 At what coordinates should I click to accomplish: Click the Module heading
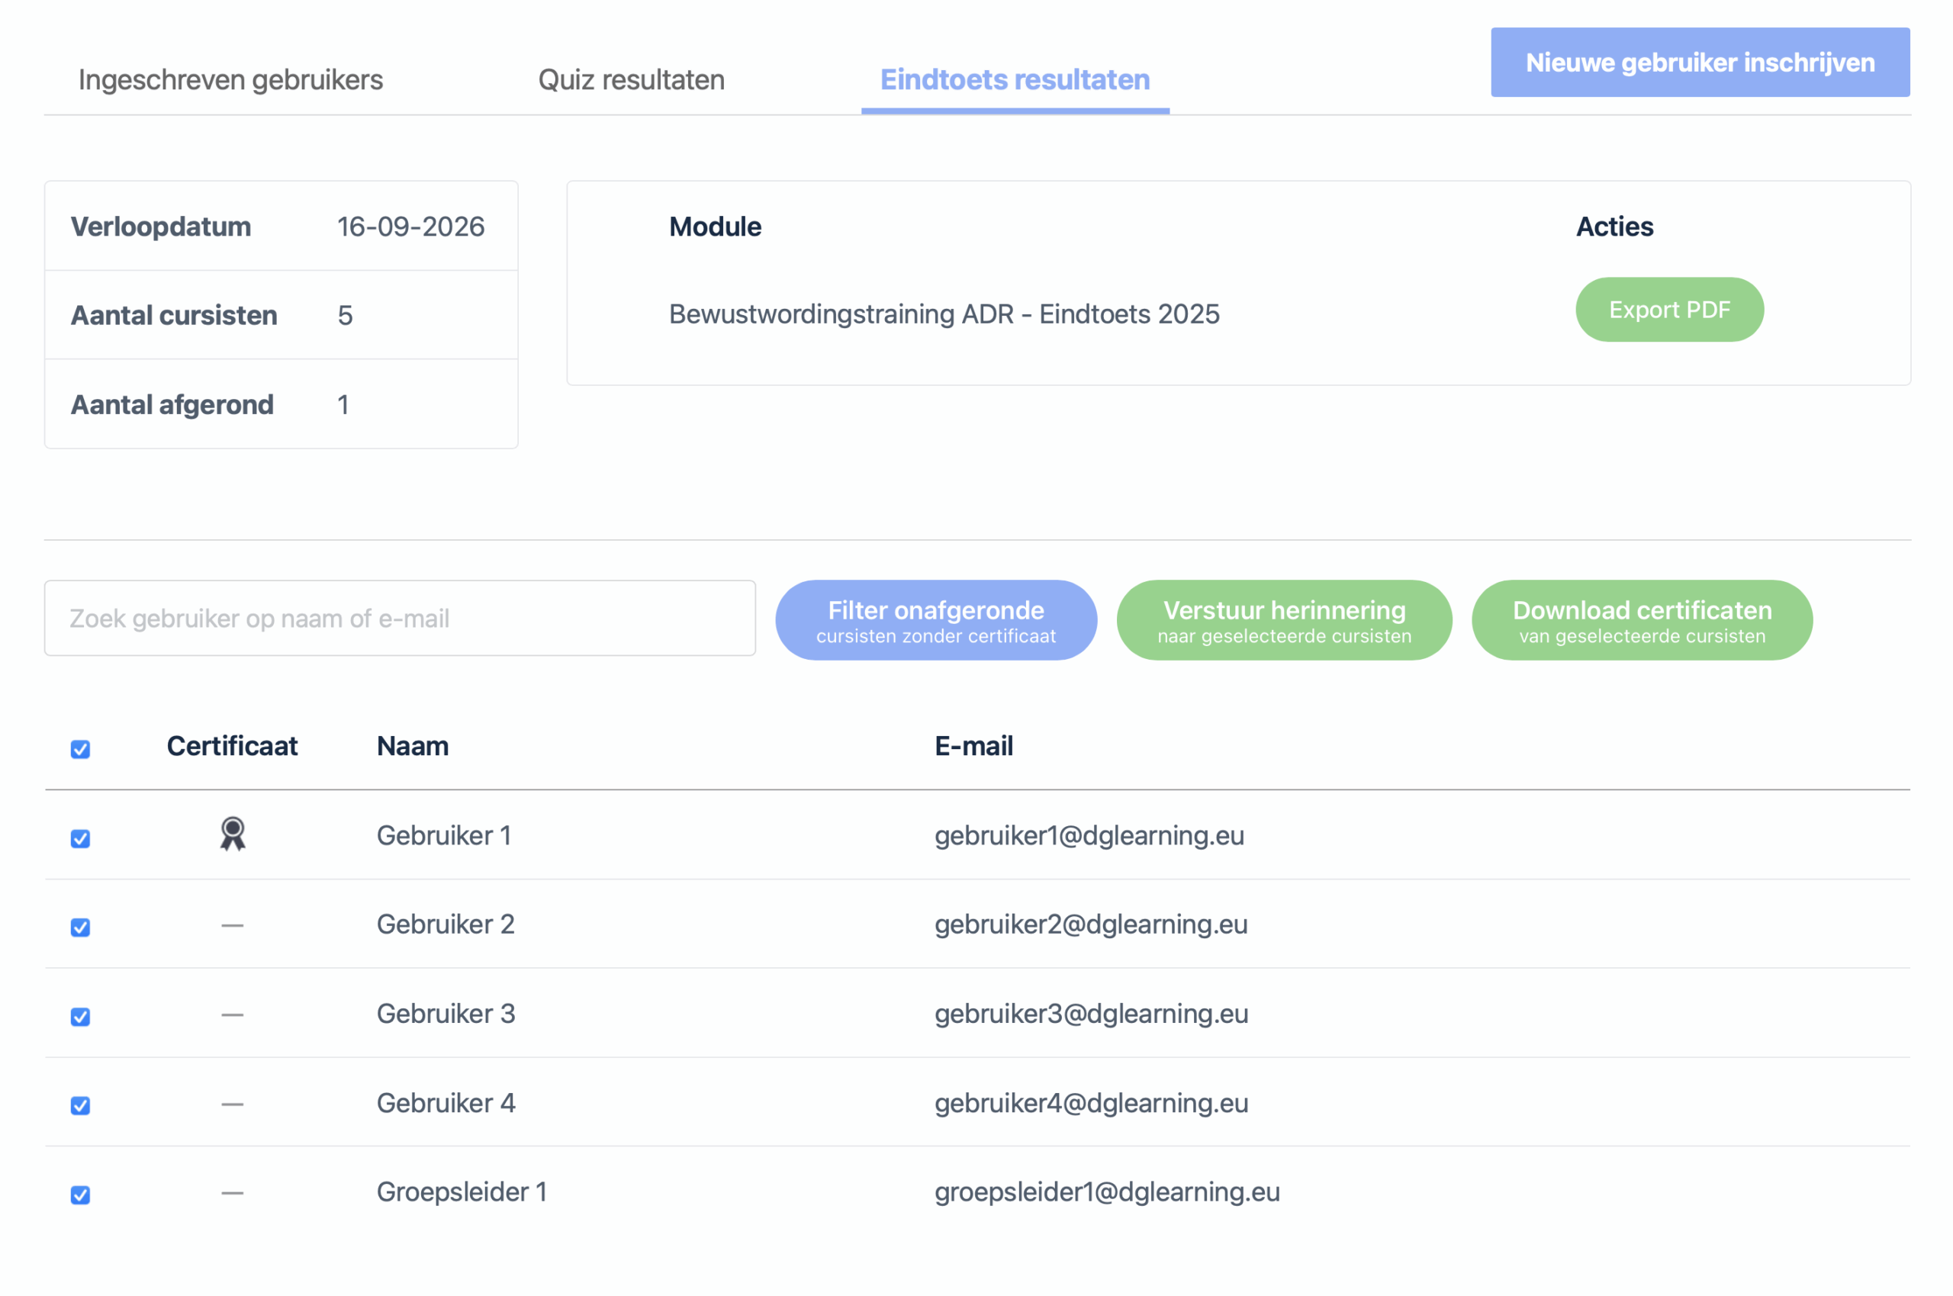tap(715, 227)
